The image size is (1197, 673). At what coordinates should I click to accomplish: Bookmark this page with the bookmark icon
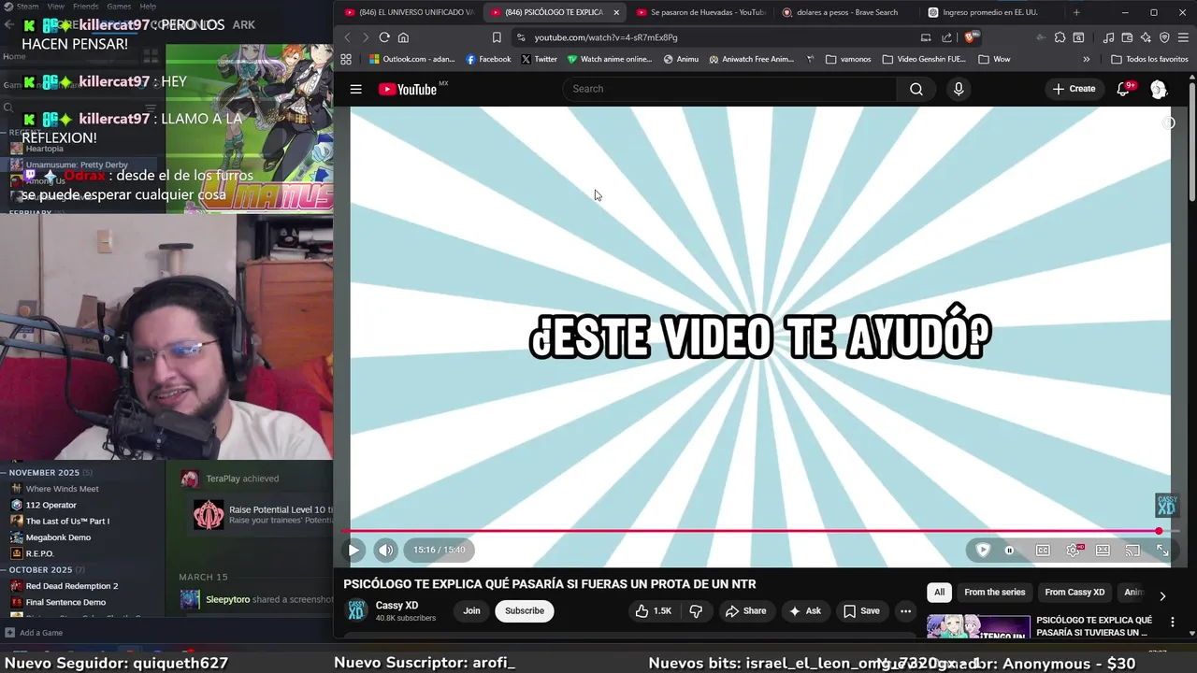[497, 37]
